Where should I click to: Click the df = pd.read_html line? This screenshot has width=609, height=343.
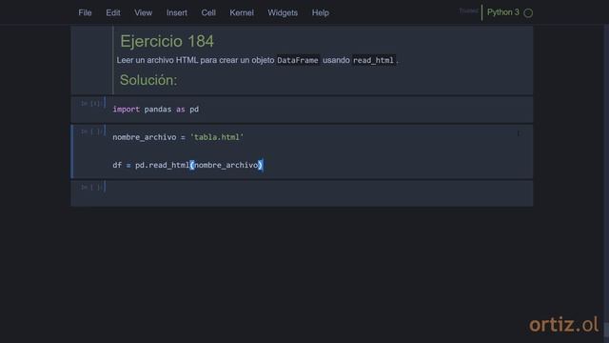click(187, 165)
